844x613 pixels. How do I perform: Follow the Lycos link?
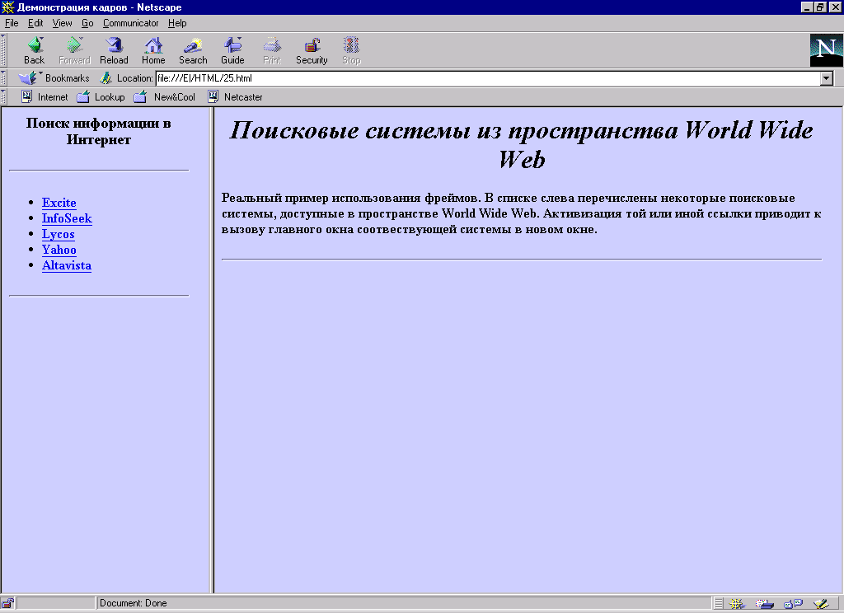pyautogui.click(x=59, y=234)
